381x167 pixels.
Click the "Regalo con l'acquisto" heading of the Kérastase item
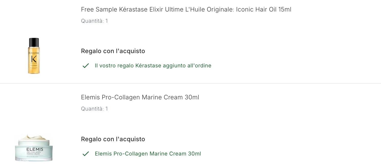(x=113, y=51)
